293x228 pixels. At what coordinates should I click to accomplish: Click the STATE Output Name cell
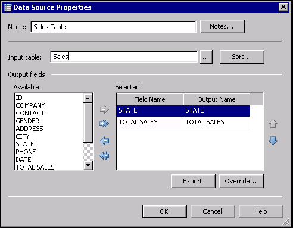(x=216, y=111)
